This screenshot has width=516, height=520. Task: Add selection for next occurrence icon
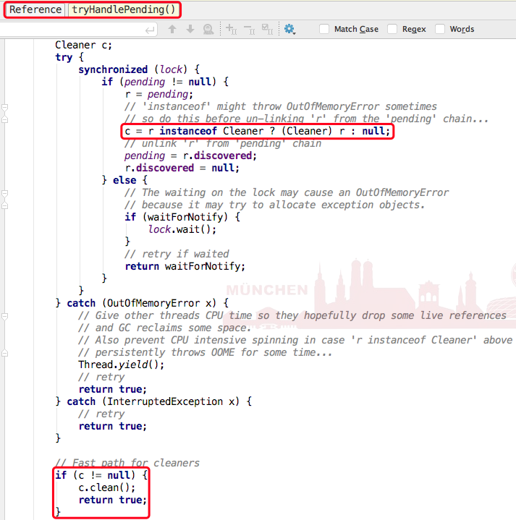[x=232, y=29]
